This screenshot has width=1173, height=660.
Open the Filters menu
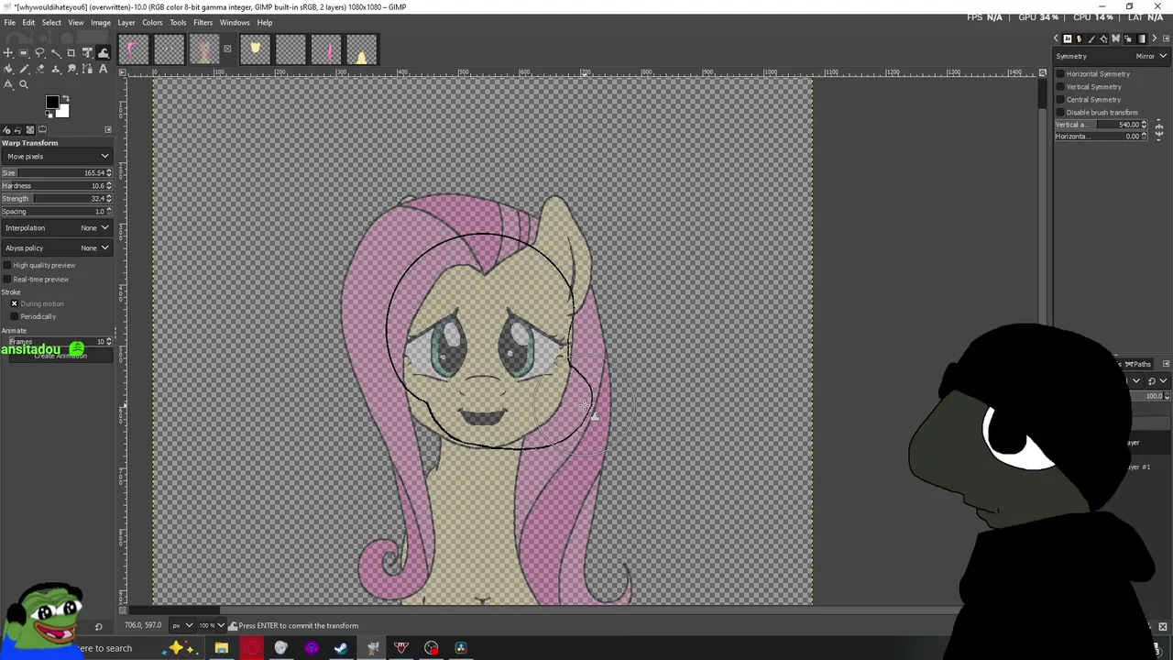coord(203,22)
